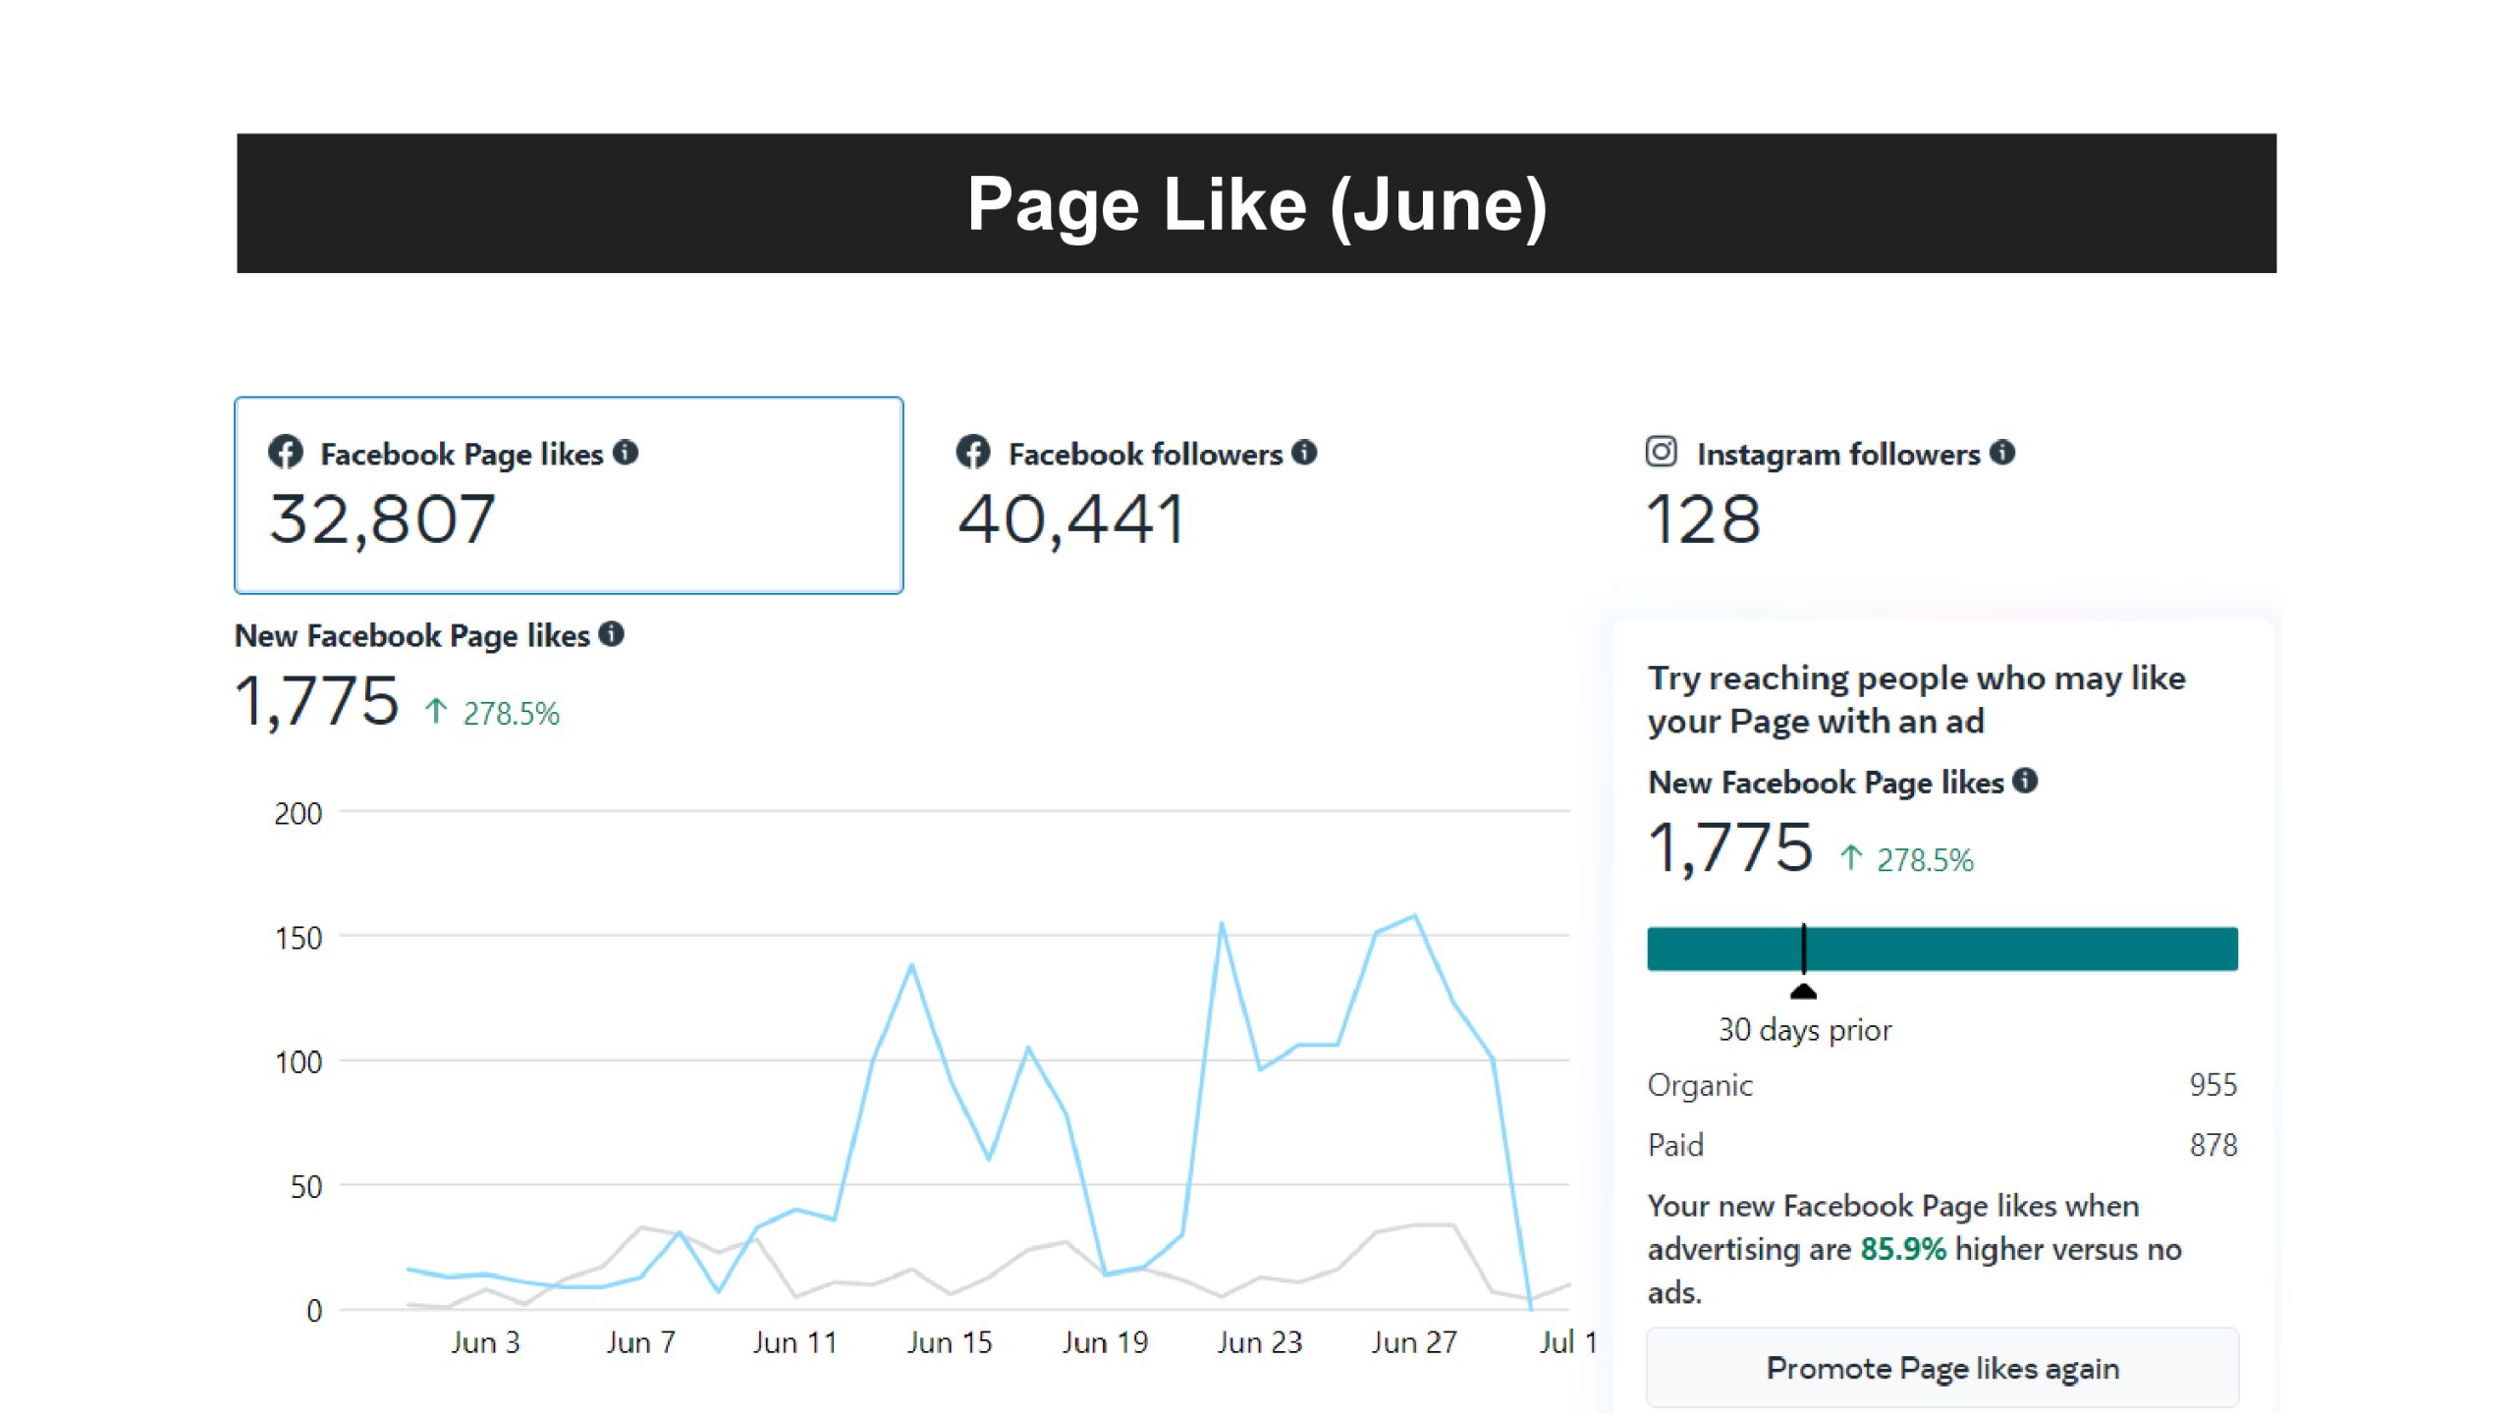
Task: Click the 40,441 followers number
Action: coord(1071,519)
